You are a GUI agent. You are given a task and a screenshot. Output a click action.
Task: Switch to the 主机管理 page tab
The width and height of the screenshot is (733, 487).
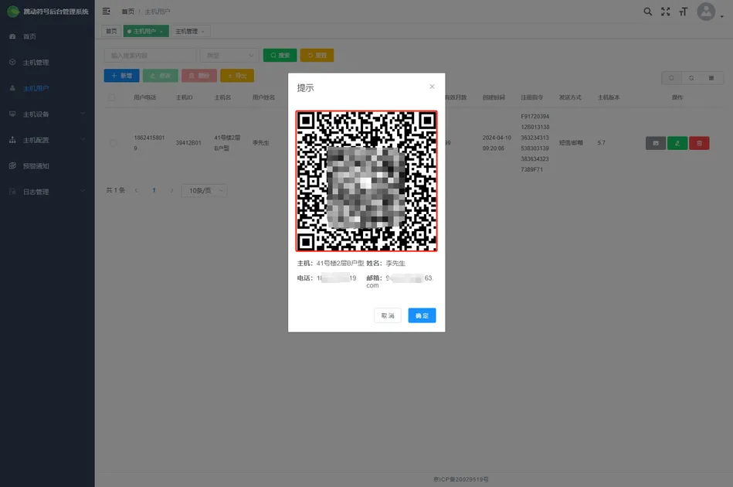pos(191,32)
